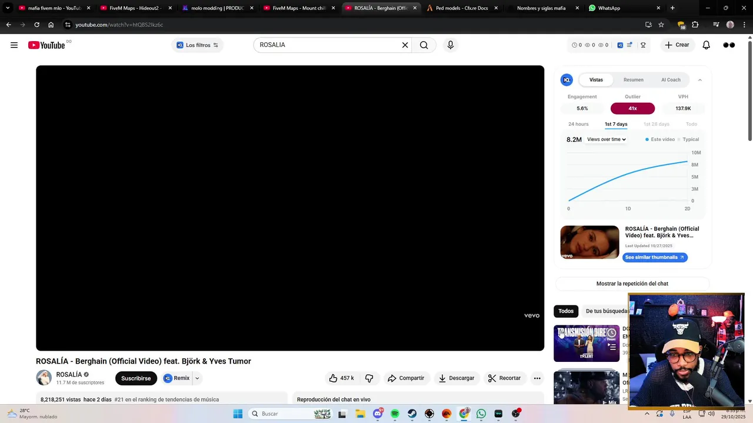Select the De tus búsquedas chip
753x423 pixels.
(606, 311)
